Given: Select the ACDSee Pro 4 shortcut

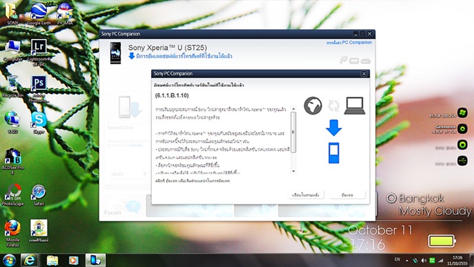Looking at the screenshot, I should click(x=12, y=161).
